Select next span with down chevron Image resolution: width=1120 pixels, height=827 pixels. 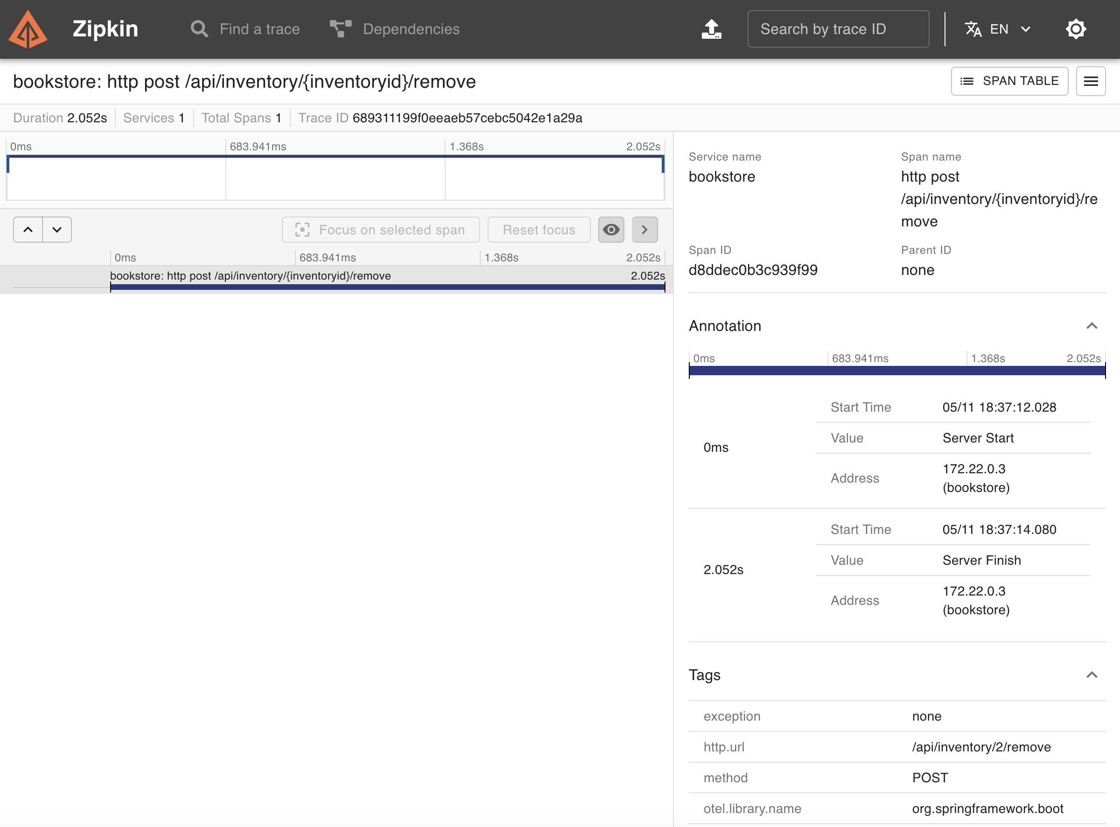[57, 230]
